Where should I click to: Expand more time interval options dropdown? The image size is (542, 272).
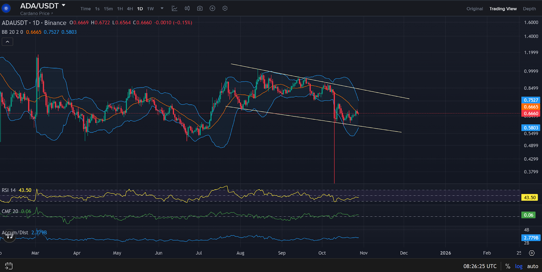click(162, 8)
